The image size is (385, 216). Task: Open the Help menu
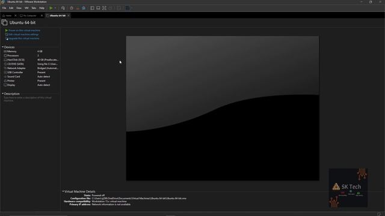click(x=42, y=8)
